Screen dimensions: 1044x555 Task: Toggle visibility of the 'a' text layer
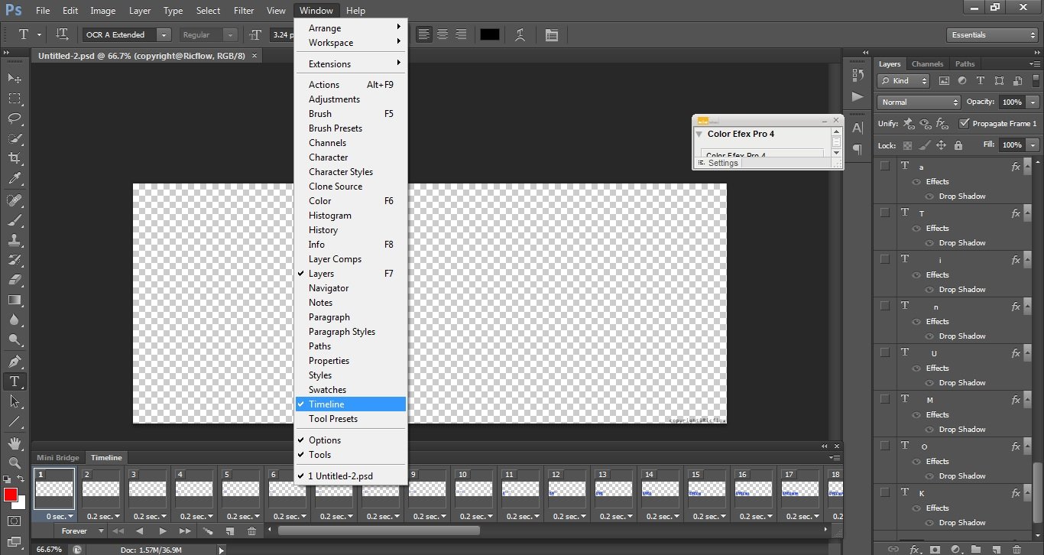click(x=885, y=166)
